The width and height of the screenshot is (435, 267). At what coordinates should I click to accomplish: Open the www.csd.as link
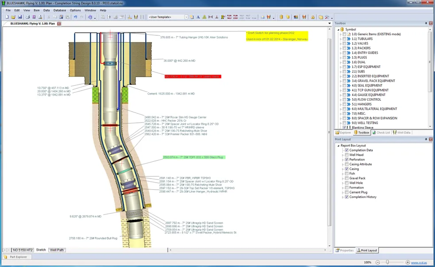click(419, 263)
